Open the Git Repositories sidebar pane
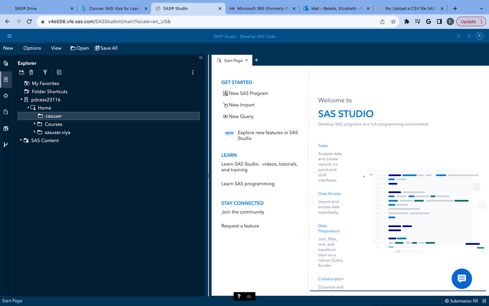Viewport: 489px width, 306px height. pyautogui.click(x=6, y=145)
